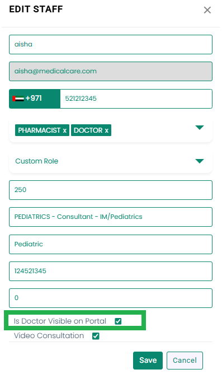Image resolution: width=222 pixels, height=374 pixels.
Task: Click the disabled email field
Action: click(111, 71)
